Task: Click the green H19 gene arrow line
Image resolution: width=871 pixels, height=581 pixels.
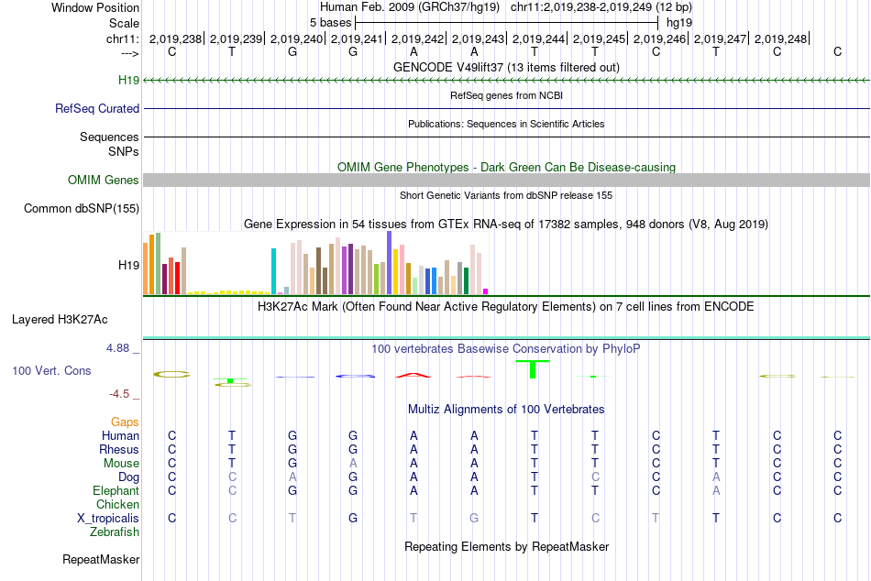Action: coord(506,81)
